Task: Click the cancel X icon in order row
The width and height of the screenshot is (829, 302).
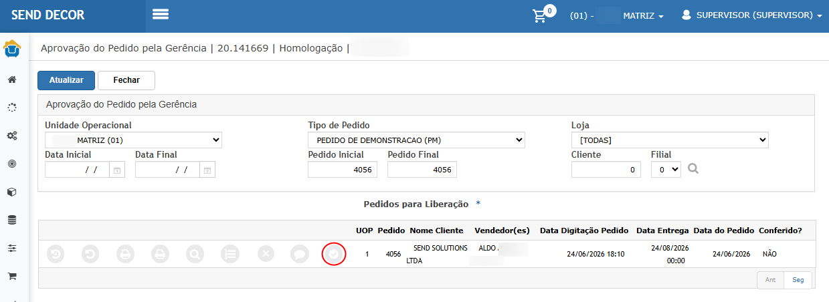Action: [x=266, y=254]
